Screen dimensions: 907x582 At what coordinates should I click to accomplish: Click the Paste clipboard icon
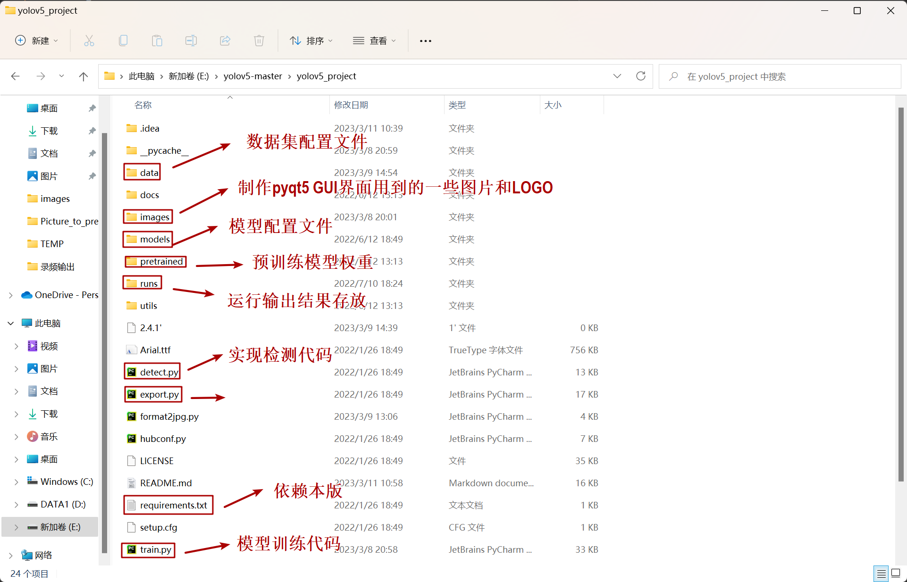pyautogui.click(x=157, y=41)
